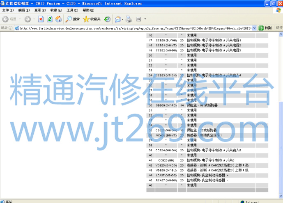Open Forward button history dropdown
This screenshot has height=203, width=283.
tap(34, 19)
